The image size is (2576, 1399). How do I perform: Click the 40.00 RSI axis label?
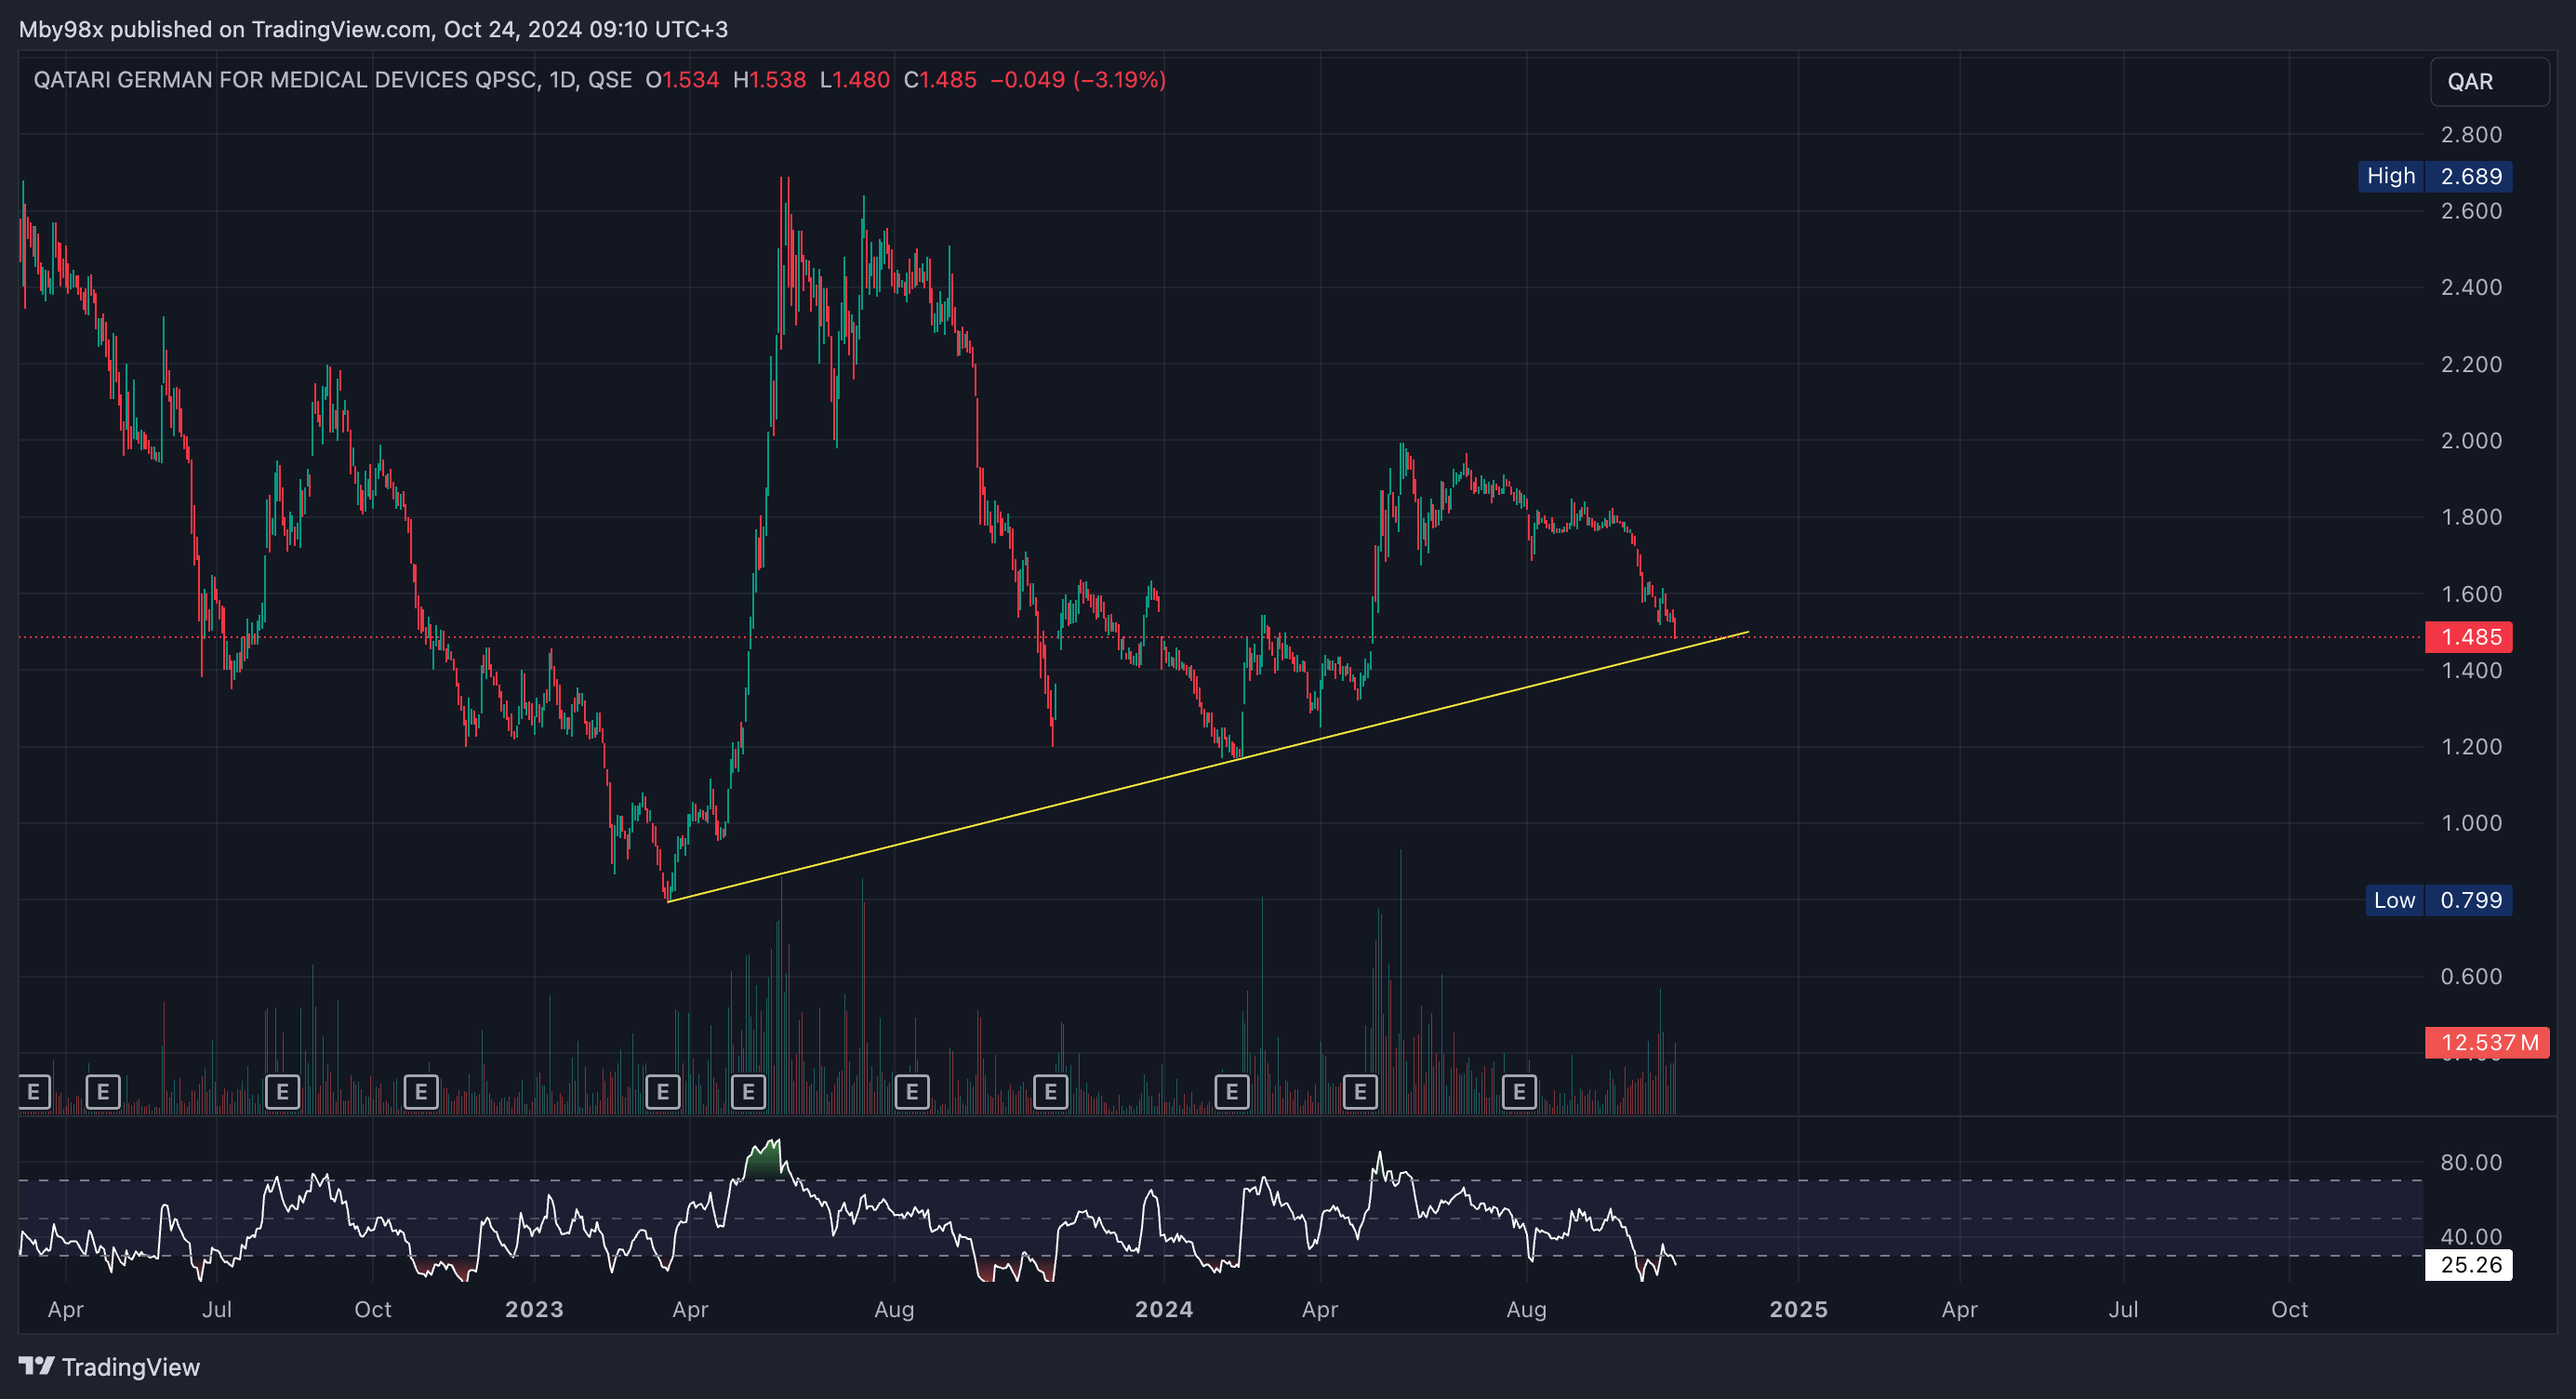2471,1237
